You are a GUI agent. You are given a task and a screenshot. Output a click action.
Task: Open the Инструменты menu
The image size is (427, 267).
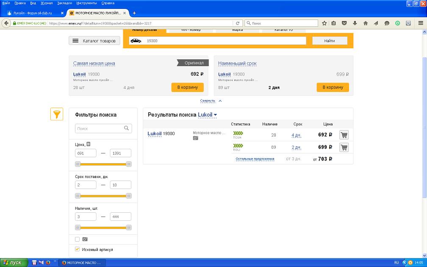click(x=86, y=3)
